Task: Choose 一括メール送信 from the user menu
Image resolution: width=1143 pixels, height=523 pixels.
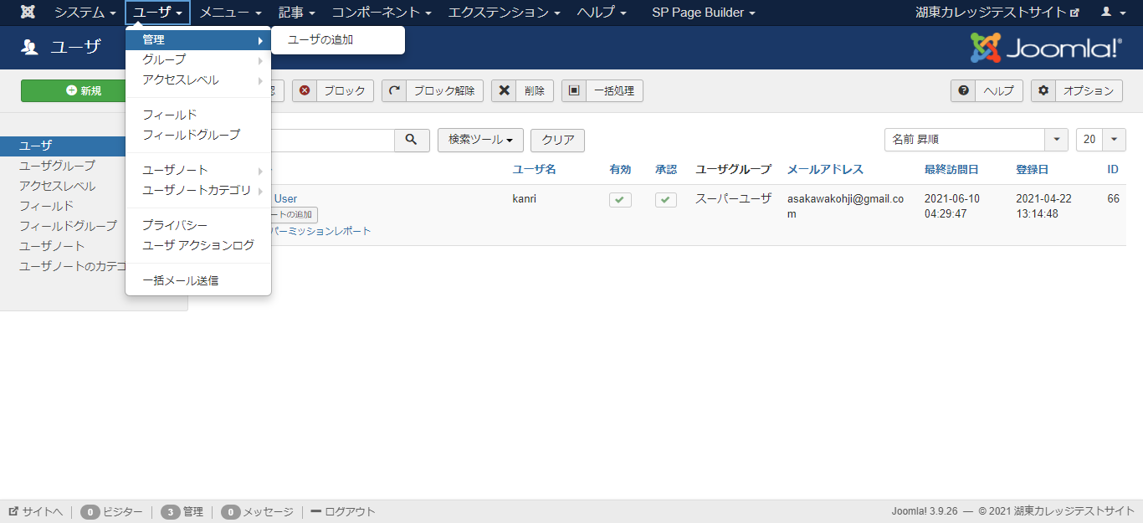Action: (181, 281)
